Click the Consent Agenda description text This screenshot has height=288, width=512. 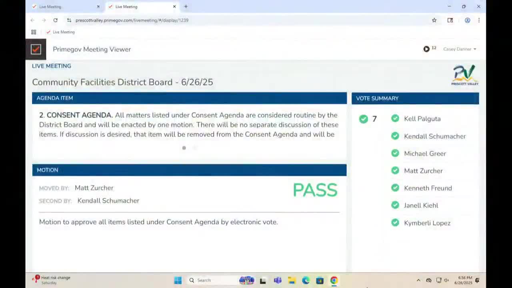click(x=189, y=125)
